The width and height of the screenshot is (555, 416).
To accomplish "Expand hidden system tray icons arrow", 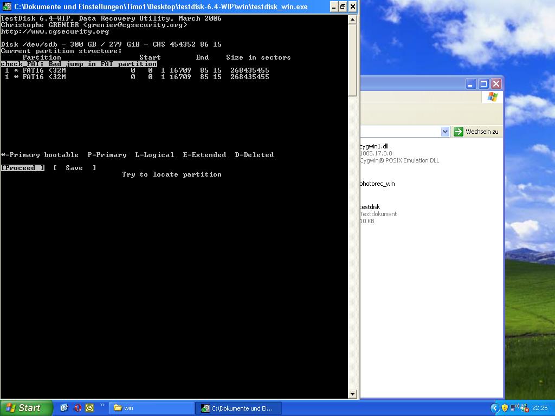I will coord(495,408).
